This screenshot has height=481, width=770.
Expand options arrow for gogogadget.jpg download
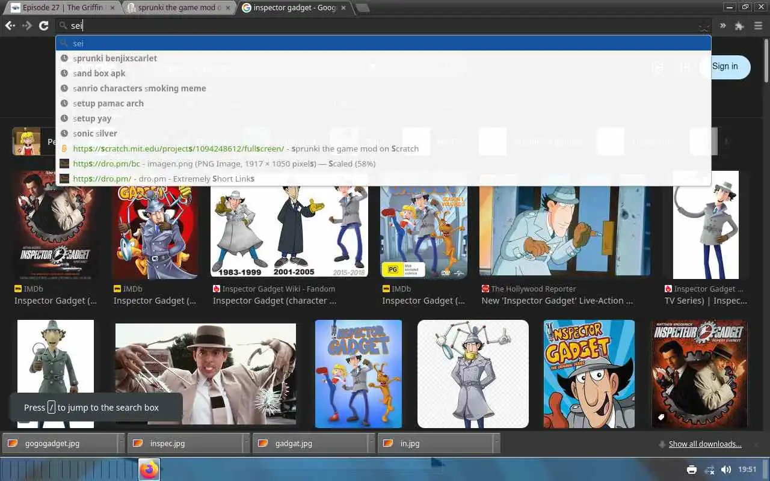tap(121, 444)
